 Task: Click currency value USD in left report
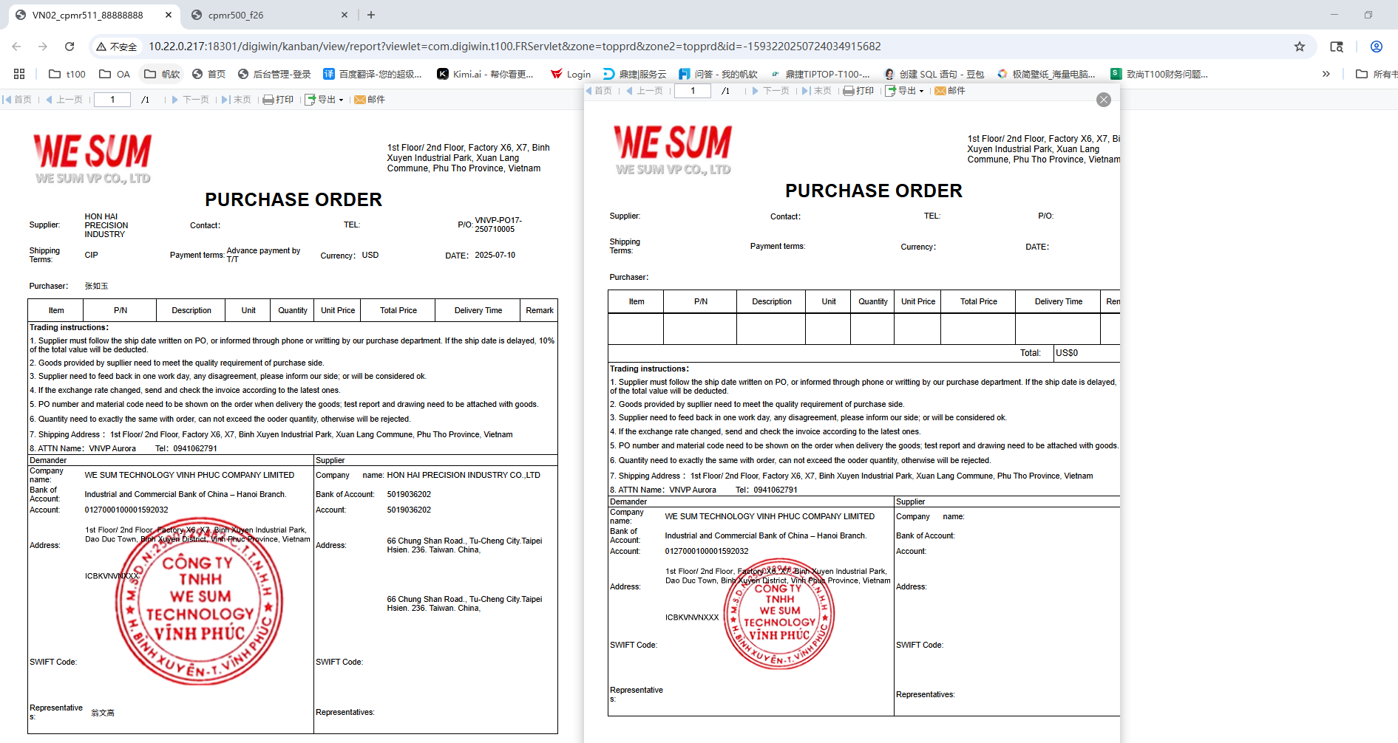370,255
